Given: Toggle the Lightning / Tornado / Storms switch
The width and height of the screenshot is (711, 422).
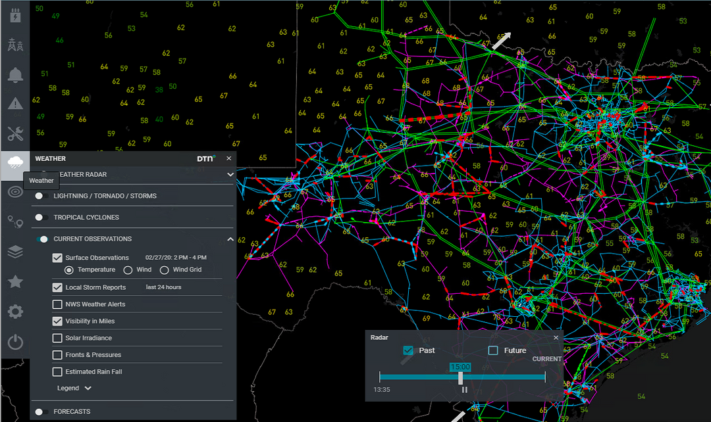Looking at the screenshot, I should (x=41, y=196).
